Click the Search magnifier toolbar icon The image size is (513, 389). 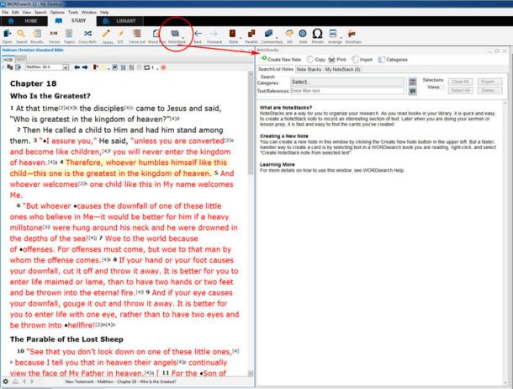21,34
